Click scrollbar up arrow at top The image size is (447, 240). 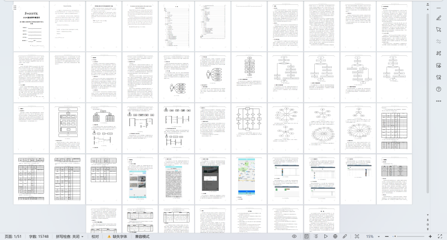[x=428, y=10]
